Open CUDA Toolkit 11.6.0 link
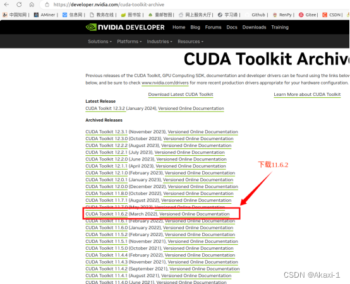This screenshot has width=350, height=284. 107,228
